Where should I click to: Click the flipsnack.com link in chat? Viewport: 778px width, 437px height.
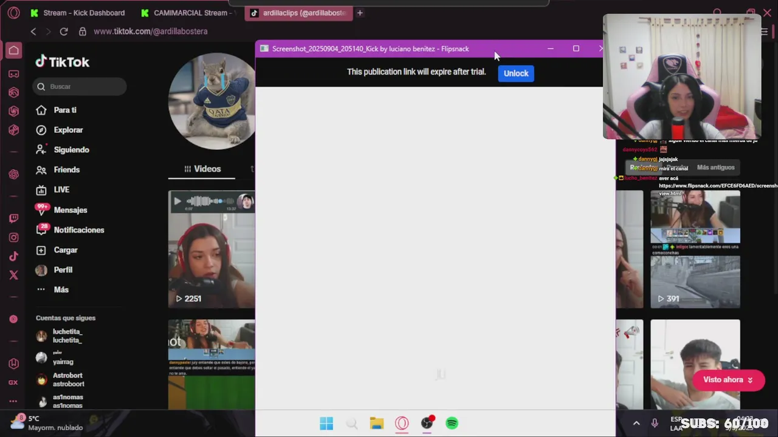click(718, 189)
